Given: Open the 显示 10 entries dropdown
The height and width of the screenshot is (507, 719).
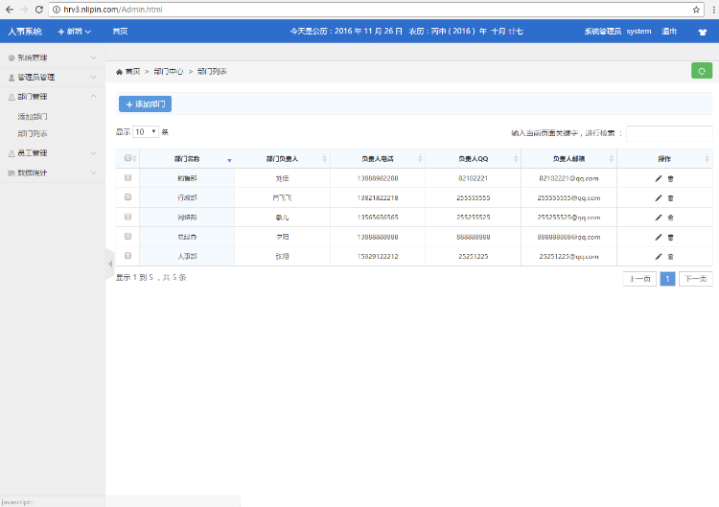Looking at the screenshot, I should 146,132.
